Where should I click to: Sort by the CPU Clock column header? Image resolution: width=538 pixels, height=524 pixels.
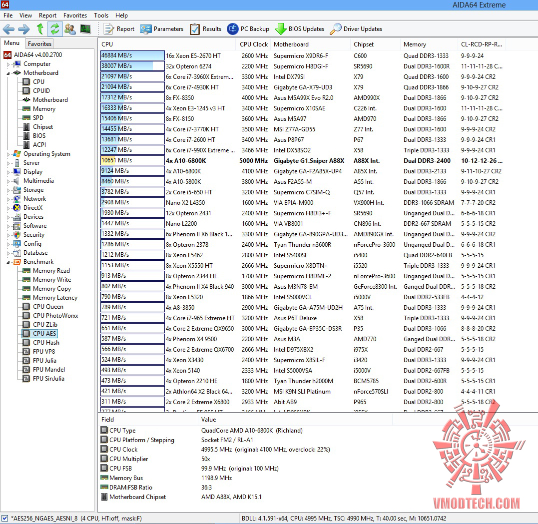coord(253,44)
